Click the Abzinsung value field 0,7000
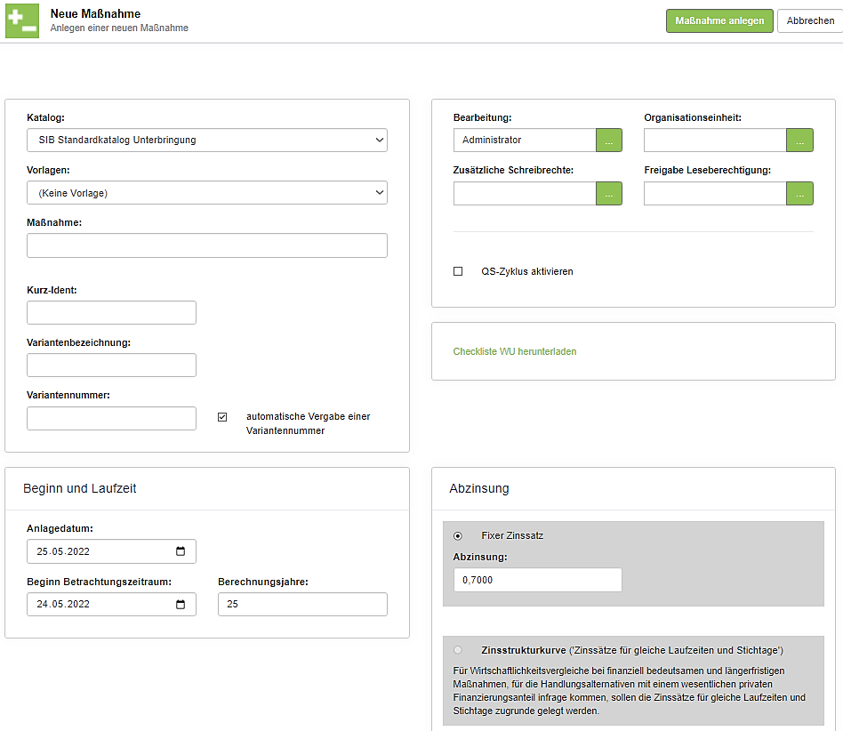 click(x=537, y=580)
